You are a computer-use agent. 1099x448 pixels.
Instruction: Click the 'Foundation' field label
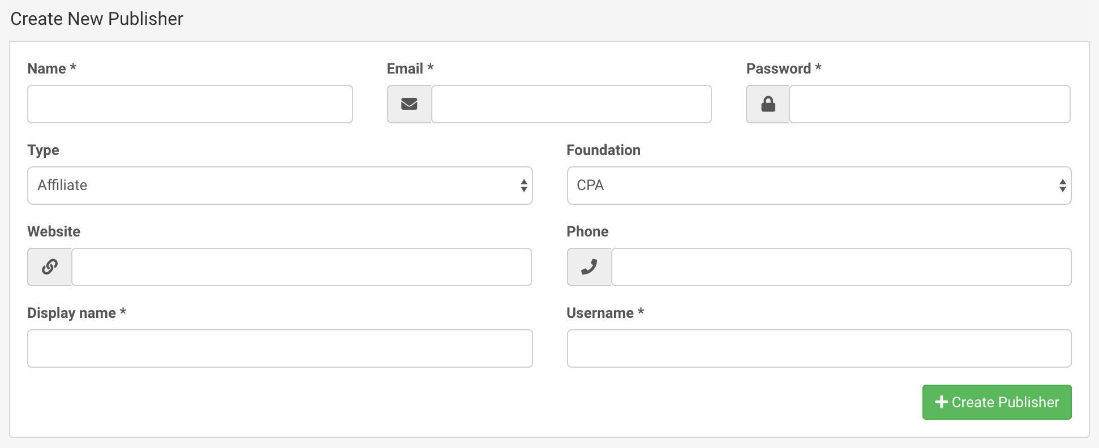(603, 150)
